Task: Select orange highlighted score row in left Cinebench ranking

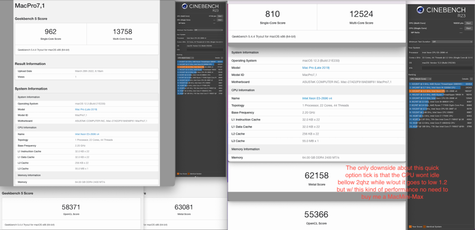Action: pyautogui.click(x=200, y=67)
